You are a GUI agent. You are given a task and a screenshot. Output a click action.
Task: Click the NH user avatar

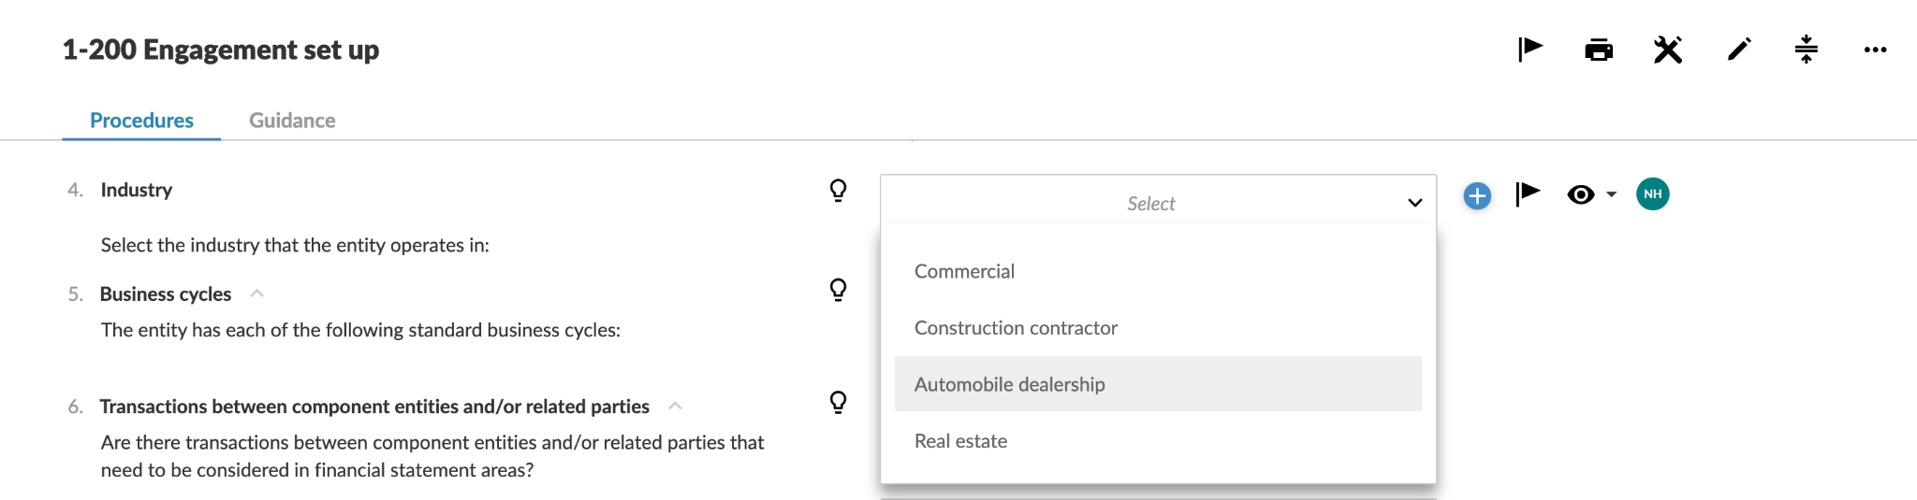click(x=1652, y=194)
